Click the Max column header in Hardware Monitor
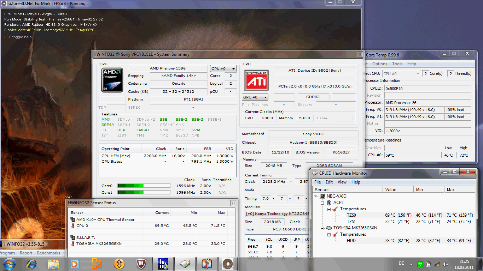 460,189
